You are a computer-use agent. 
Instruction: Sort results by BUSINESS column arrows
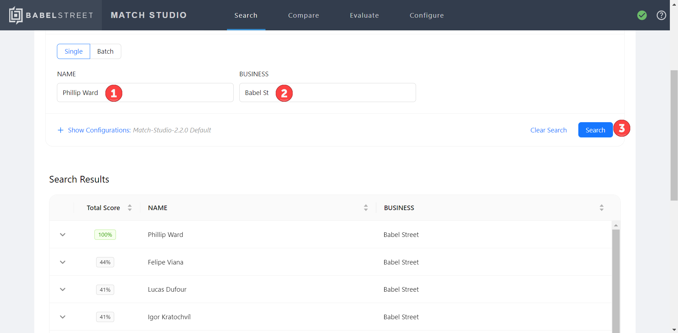[x=602, y=208]
